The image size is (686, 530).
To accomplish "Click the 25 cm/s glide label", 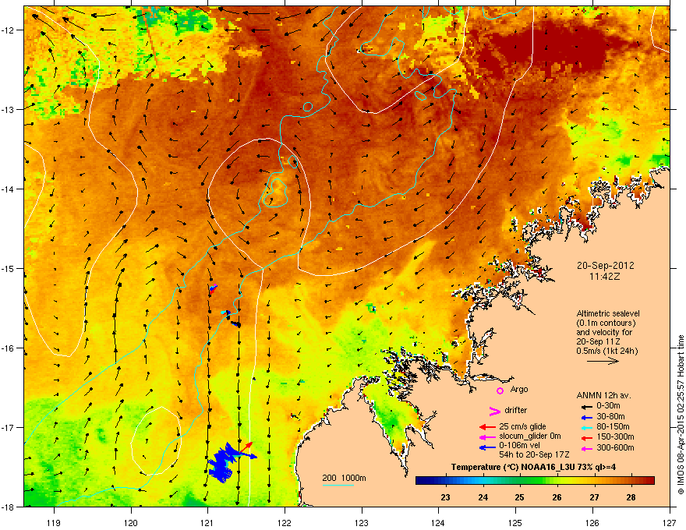I will click(524, 427).
